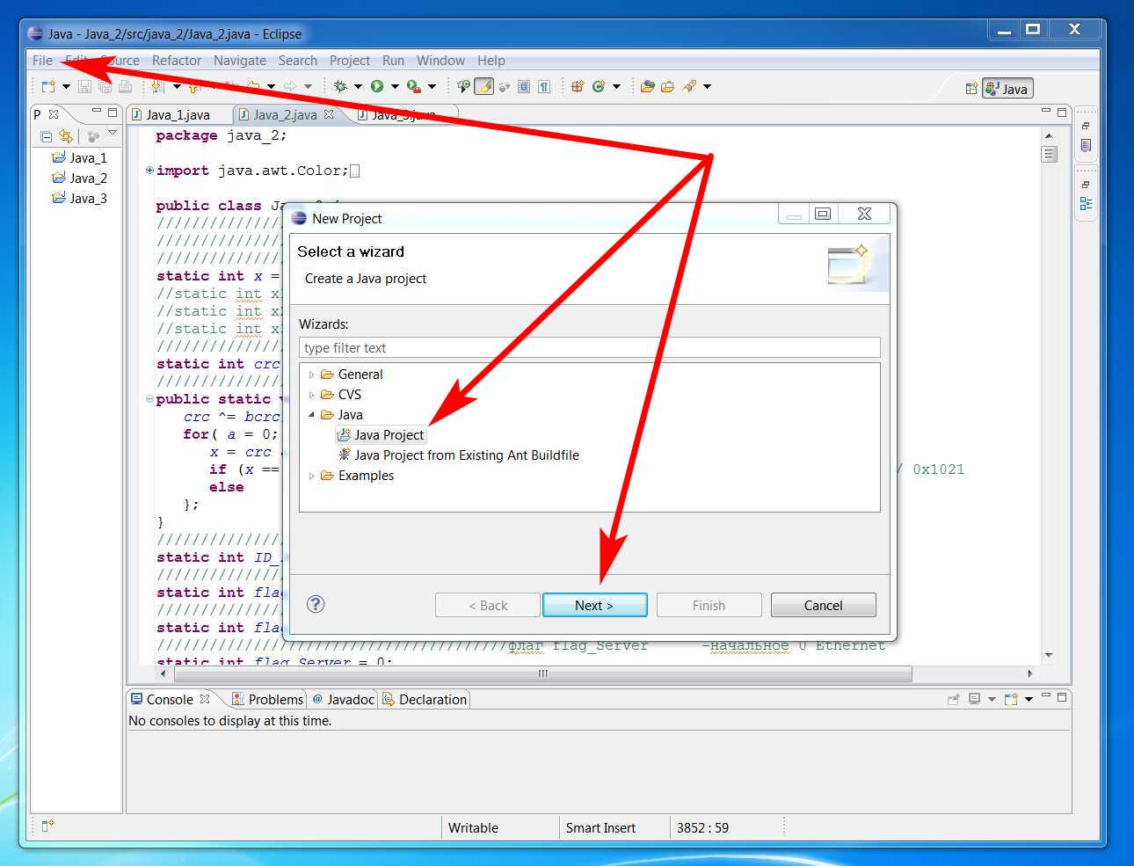Click the New Java Package icon
1134x866 pixels.
pyautogui.click(x=578, y=86)
